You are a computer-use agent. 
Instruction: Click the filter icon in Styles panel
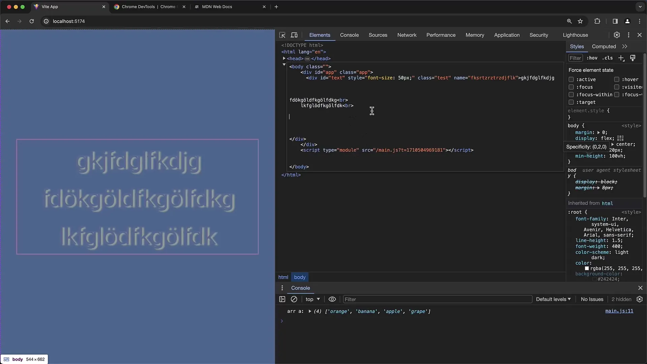tap(576, 58)
